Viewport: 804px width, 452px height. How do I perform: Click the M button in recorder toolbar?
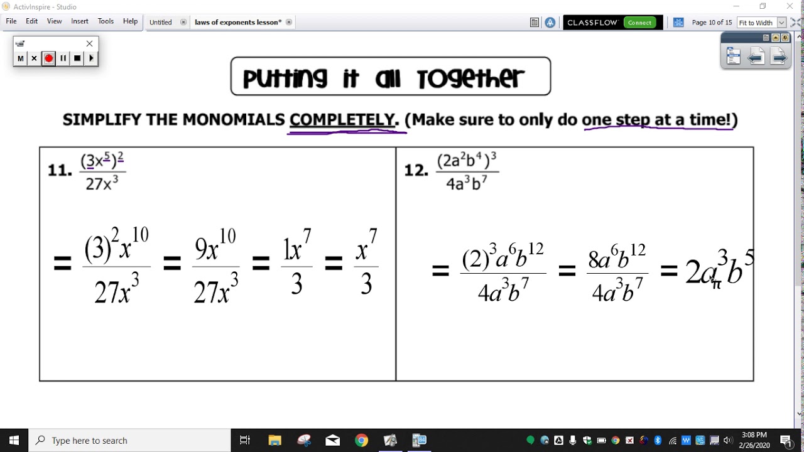(20, 58)
